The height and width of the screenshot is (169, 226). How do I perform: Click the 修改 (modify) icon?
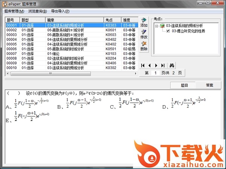144,32
